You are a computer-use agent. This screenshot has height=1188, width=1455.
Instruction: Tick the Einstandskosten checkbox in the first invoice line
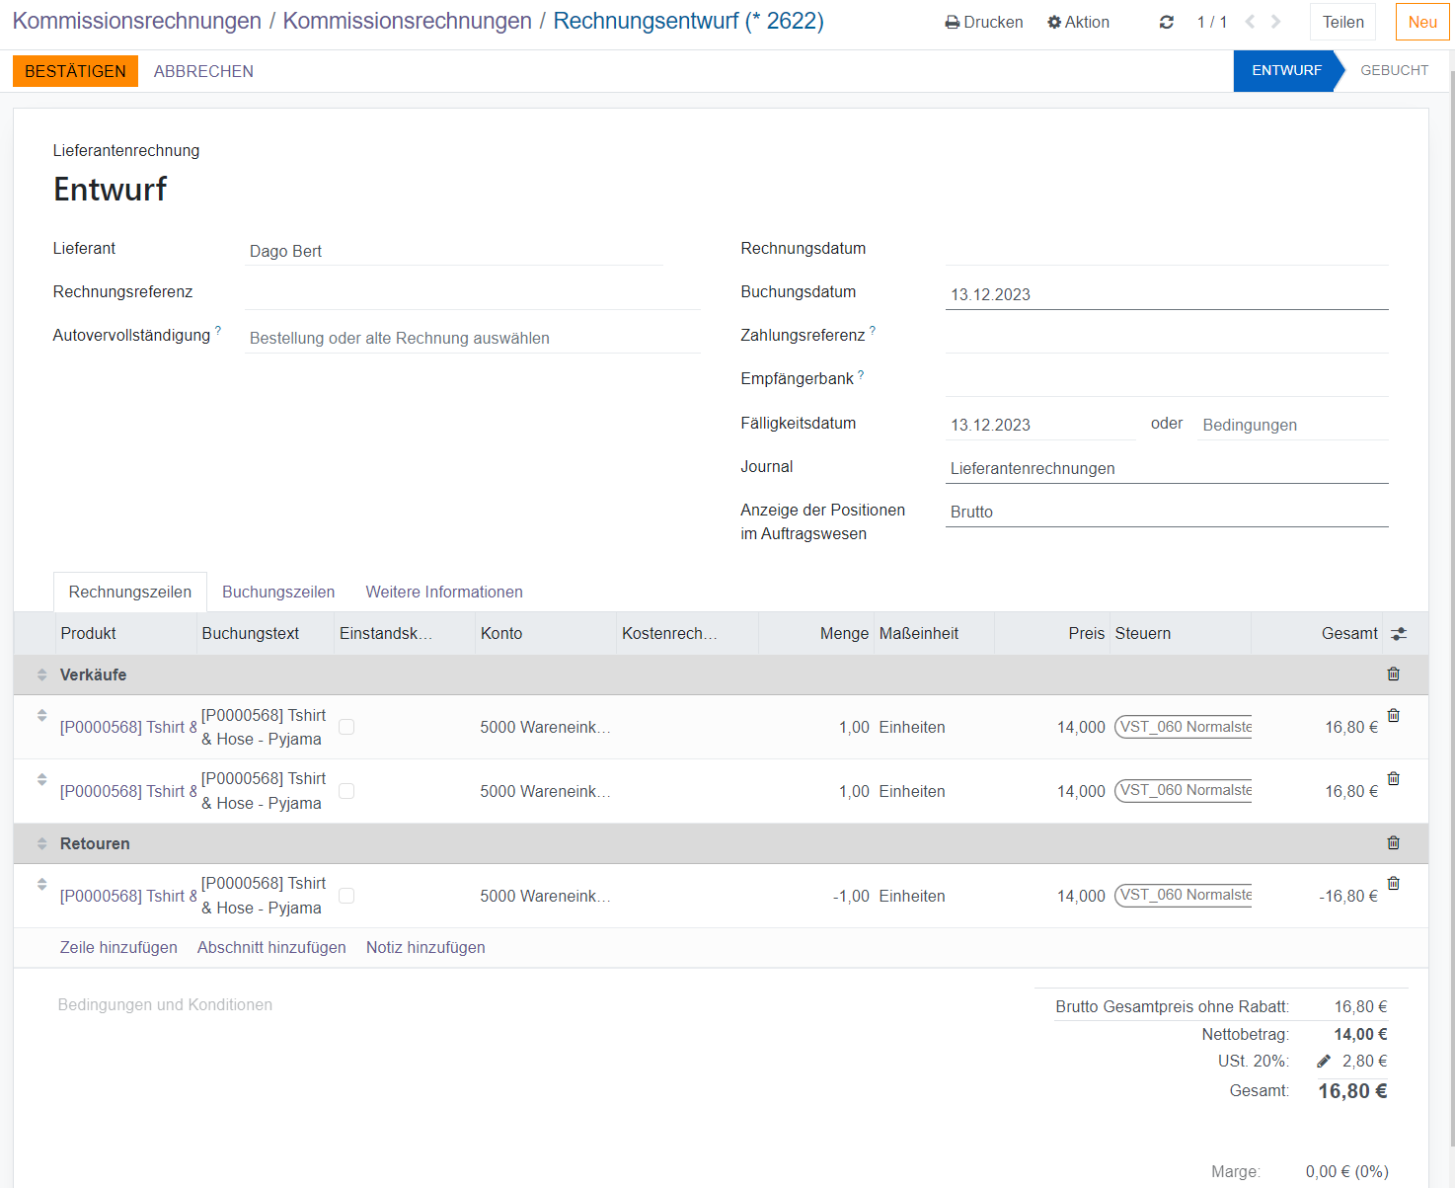346,727
